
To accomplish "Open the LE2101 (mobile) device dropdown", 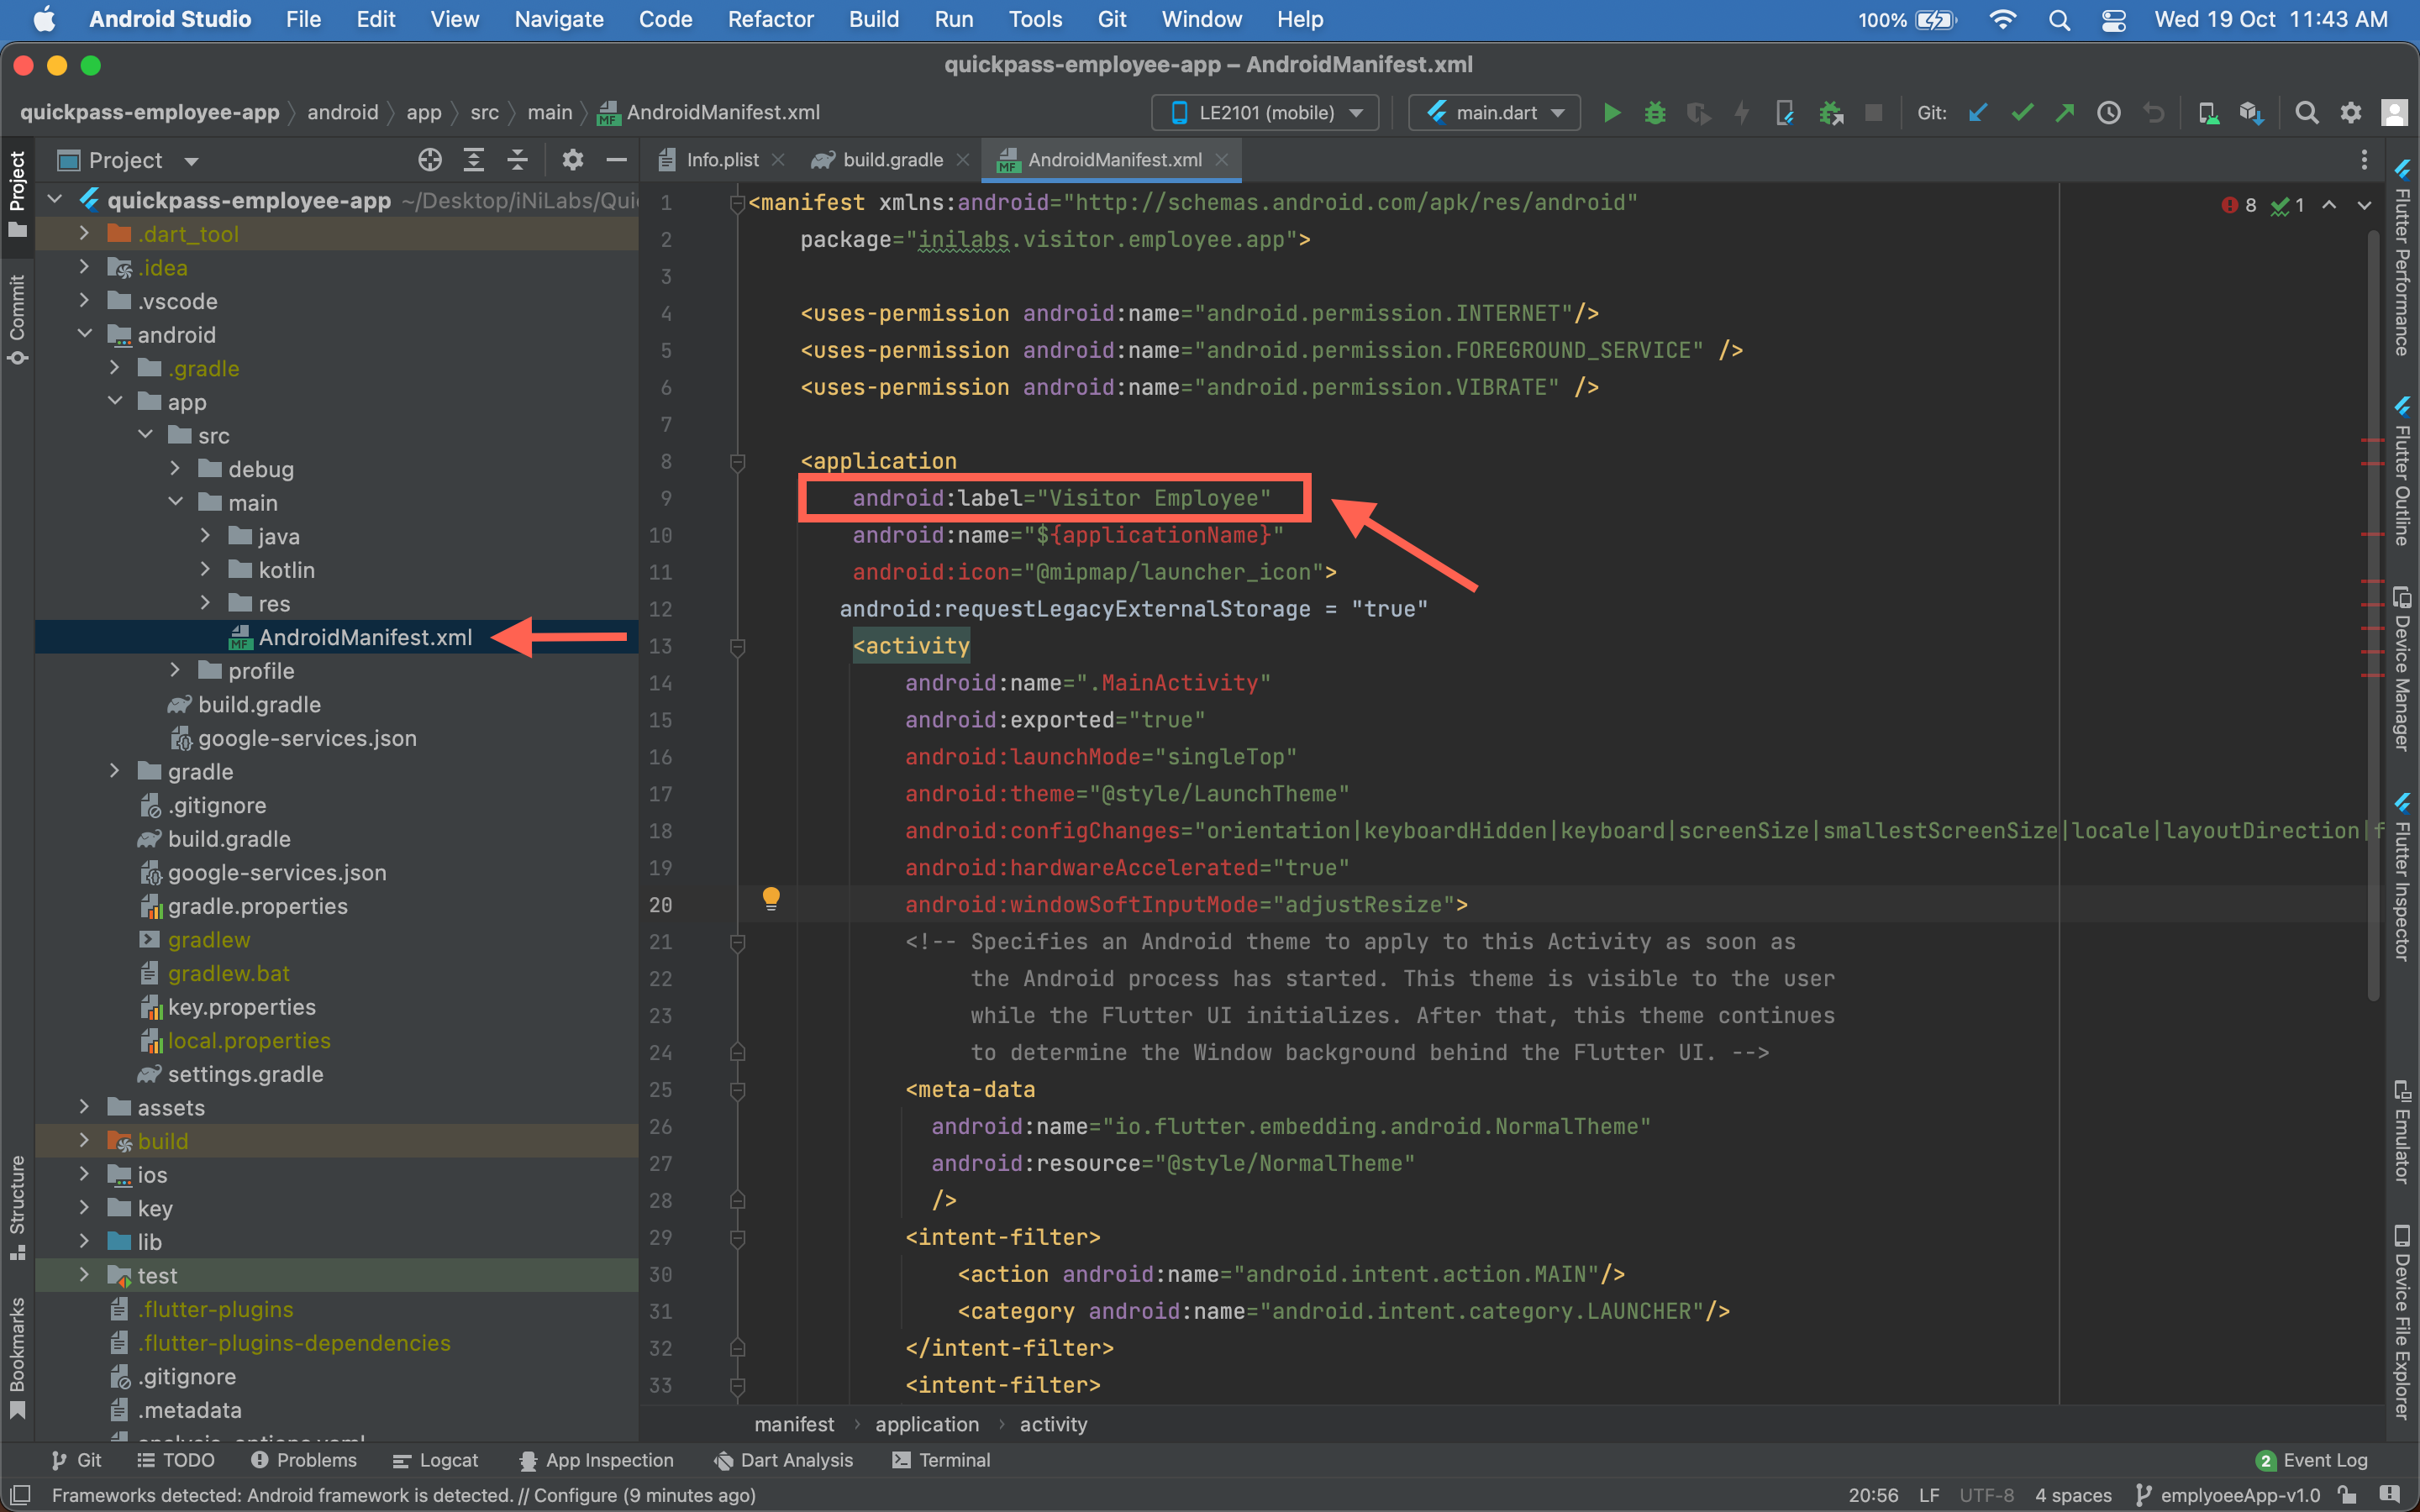I will click(1265, 112).
